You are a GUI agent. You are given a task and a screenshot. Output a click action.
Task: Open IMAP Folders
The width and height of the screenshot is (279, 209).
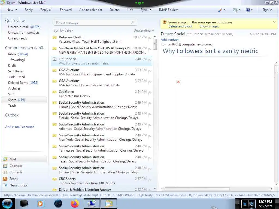pos(168,10)
